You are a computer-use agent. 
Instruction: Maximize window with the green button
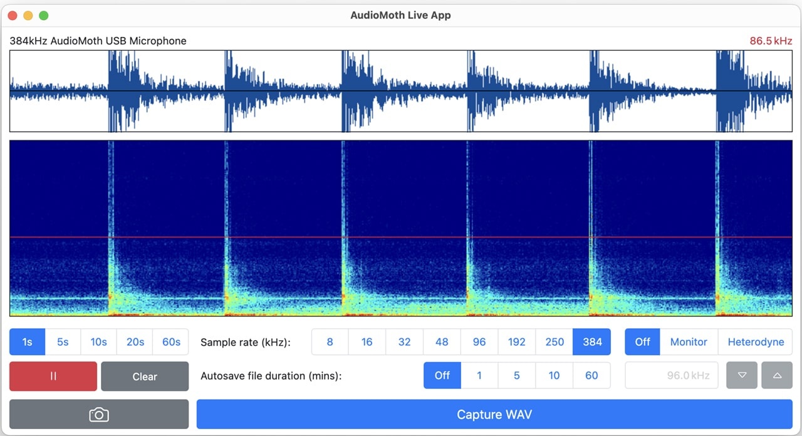click(x=44, y=16)
